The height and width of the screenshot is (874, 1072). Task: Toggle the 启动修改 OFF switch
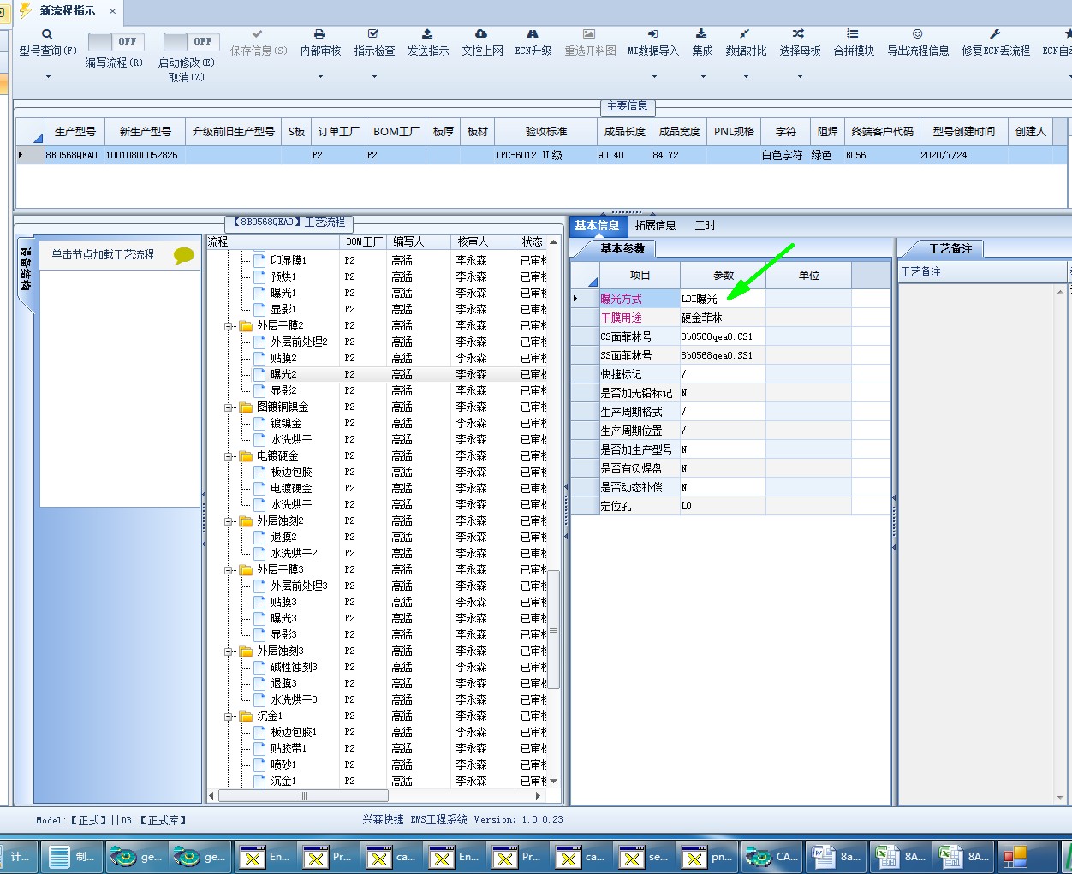(191, 41)
